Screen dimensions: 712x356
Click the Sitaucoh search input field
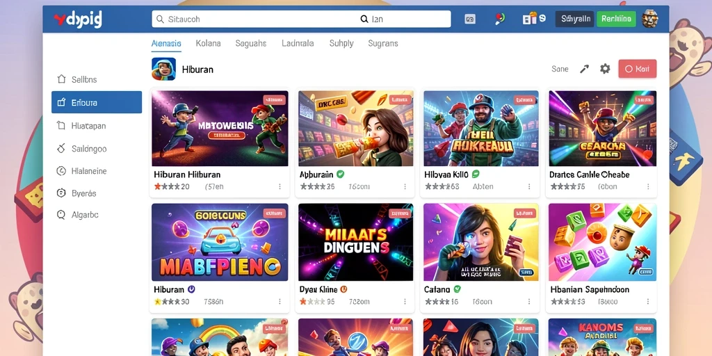301,19
